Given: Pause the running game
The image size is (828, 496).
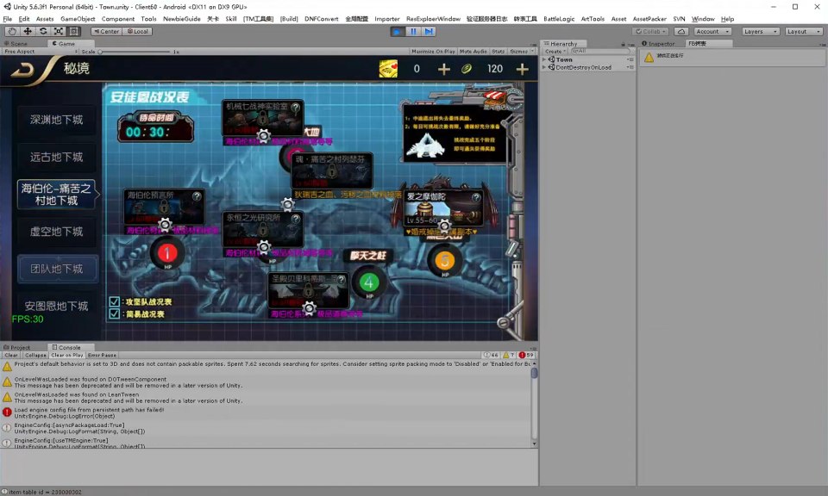Looking at the screenshot, I should coord(413,31).
